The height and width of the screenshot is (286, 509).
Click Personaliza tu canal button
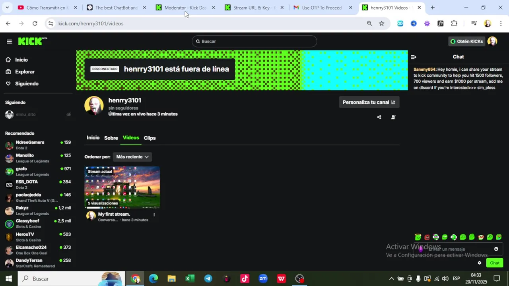[369, 102]
